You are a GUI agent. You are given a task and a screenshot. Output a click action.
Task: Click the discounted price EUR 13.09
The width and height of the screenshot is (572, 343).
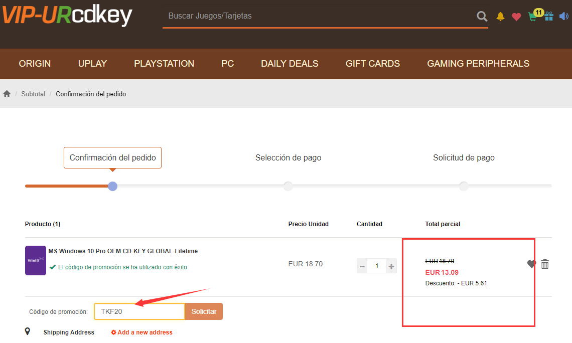click(442, 273)
